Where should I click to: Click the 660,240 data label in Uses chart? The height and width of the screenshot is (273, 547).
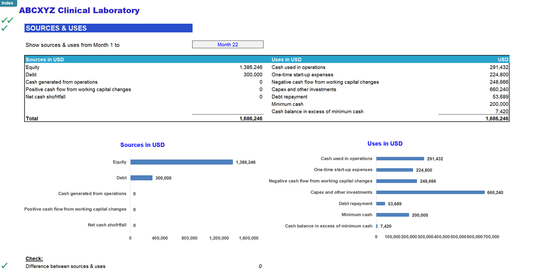pyautogui.click(x=495, y=192)
